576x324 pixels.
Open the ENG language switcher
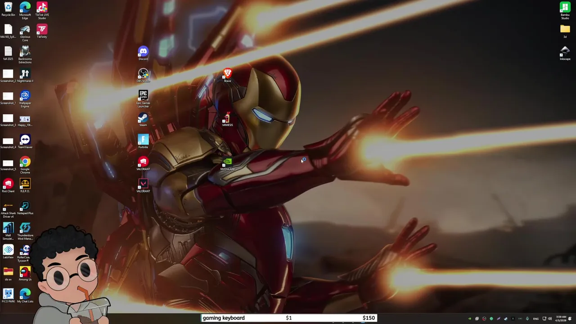536,319
